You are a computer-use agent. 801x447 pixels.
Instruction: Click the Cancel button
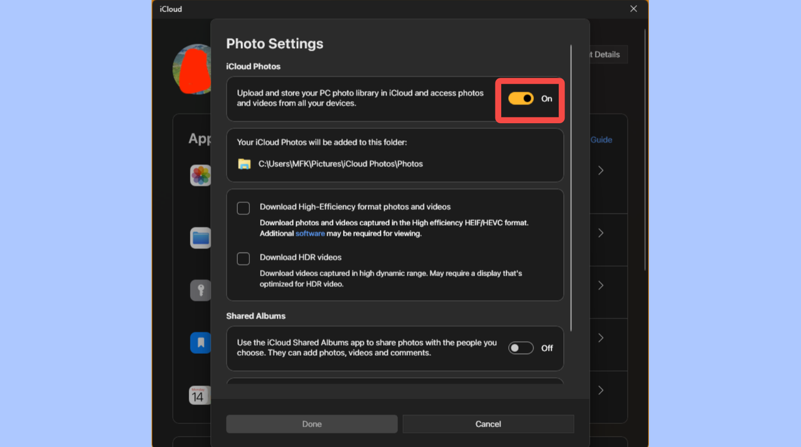pos(488,424)
